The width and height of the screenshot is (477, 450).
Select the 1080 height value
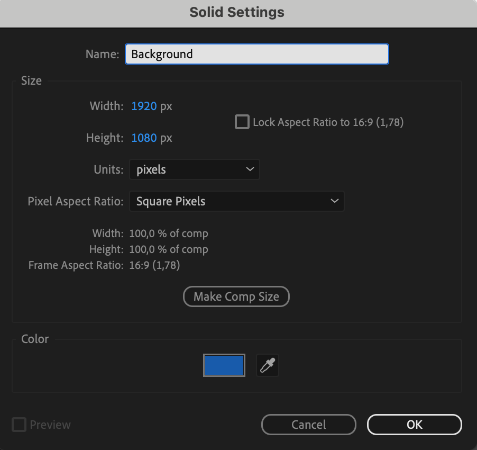click(x=144, y=138)
